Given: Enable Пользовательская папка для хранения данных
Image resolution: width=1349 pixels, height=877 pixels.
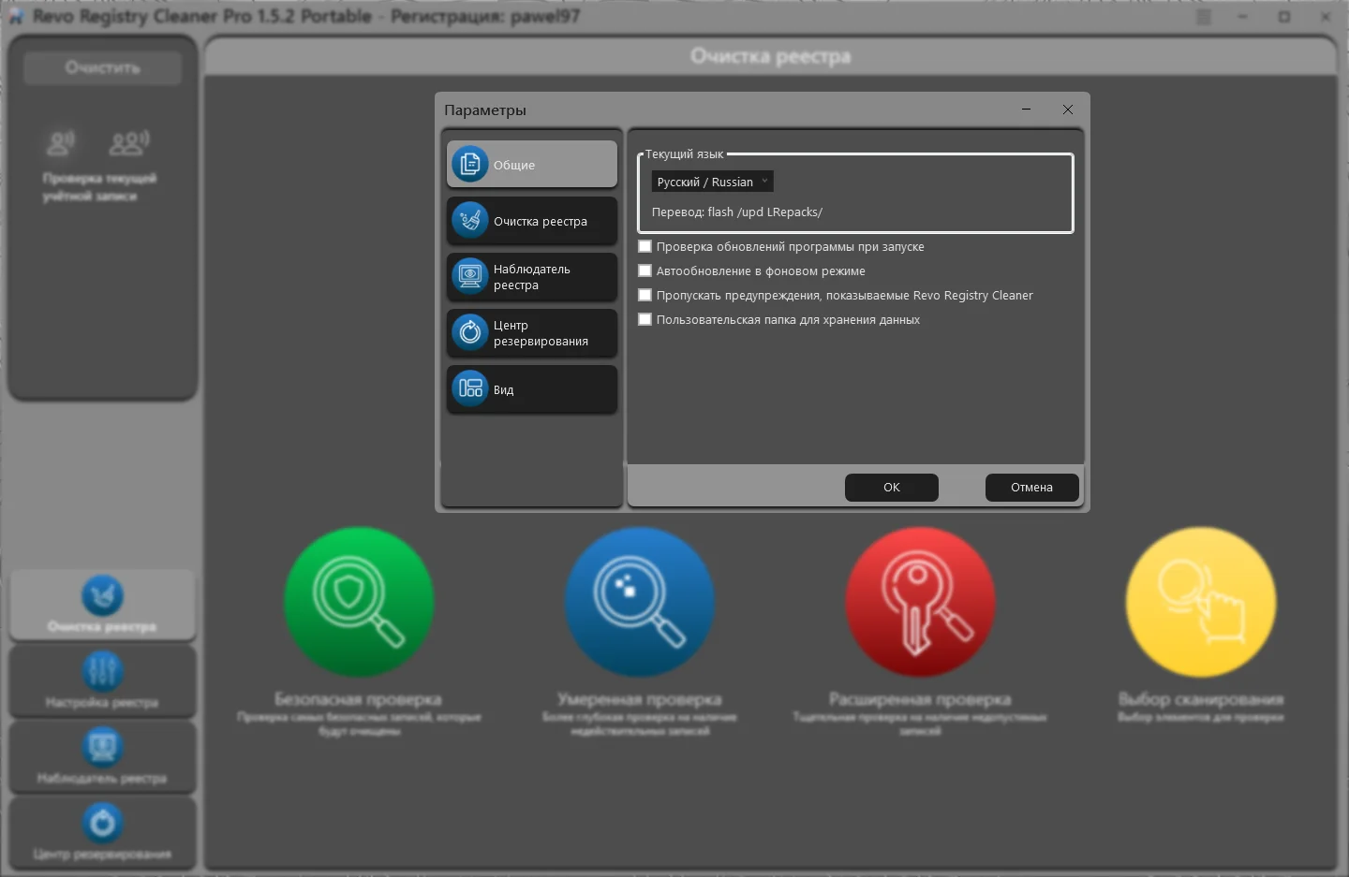Looking at the screenshot, I should coord(645,320).
